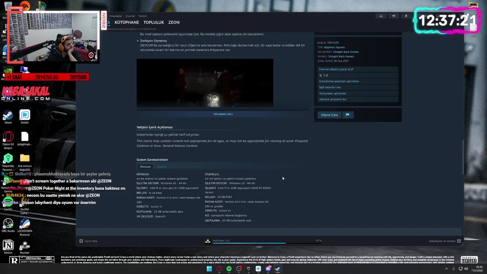Screen dimensions: 487x274
Task: Open Opera GX from the taskbar
Action: coord(219,269)
